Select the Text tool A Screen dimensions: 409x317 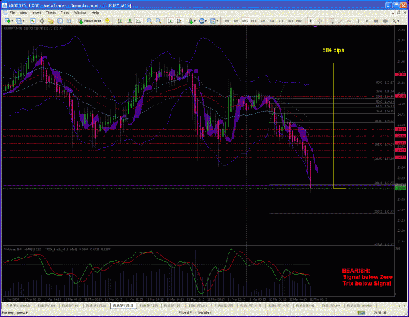367,21
